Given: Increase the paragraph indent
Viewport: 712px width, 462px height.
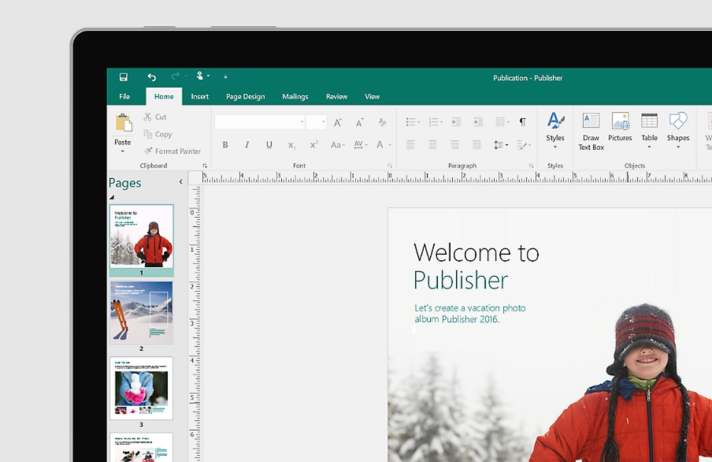Looking at the screenshot, I should coord(478,122).
